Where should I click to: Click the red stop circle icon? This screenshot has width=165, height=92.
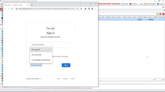pyautogui.click(x=163, y=14)
